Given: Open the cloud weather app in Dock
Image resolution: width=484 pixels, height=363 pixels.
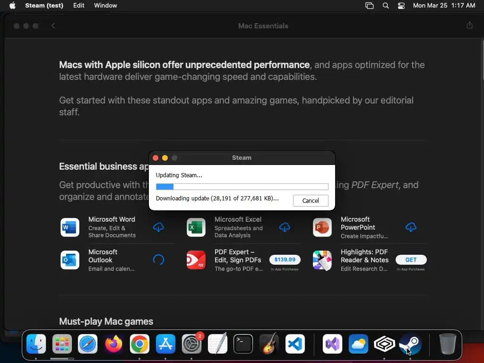Looking at the screenshot, I should pyautogui.click(x=358, y=344).
